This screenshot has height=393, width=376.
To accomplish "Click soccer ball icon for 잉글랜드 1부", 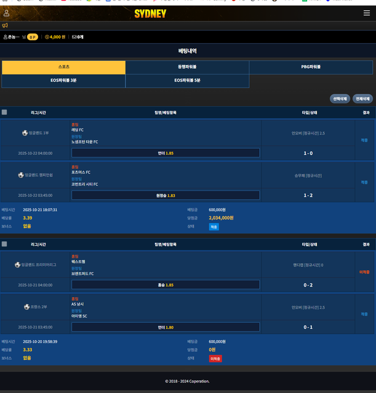I will [25, 133].
